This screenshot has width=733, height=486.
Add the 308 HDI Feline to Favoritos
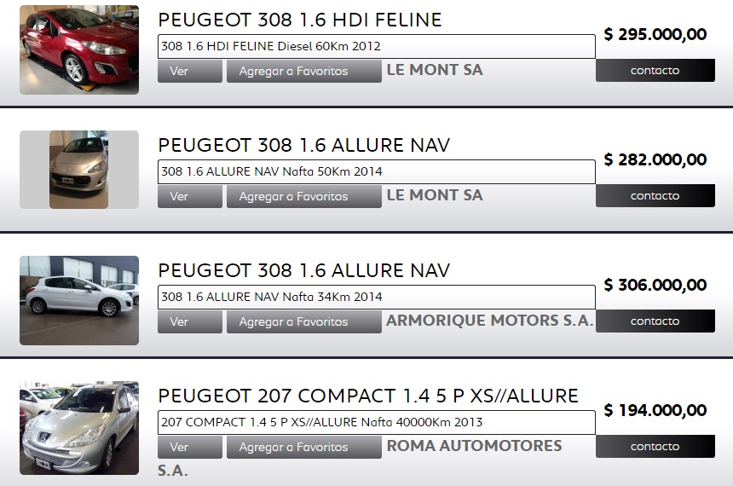[303, 72]
